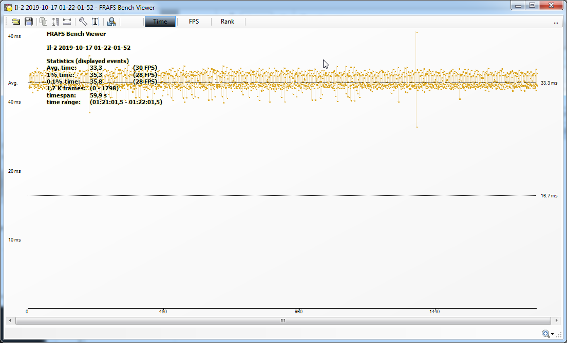This screenshot has width=567, height=343.
Task: Switch to the Rank view
Action: pyautogui.click(x=228, y=22)
